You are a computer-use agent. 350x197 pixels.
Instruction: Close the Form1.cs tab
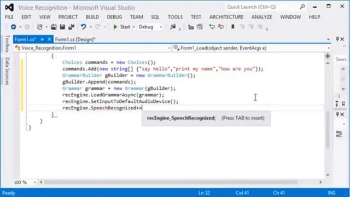50,39
